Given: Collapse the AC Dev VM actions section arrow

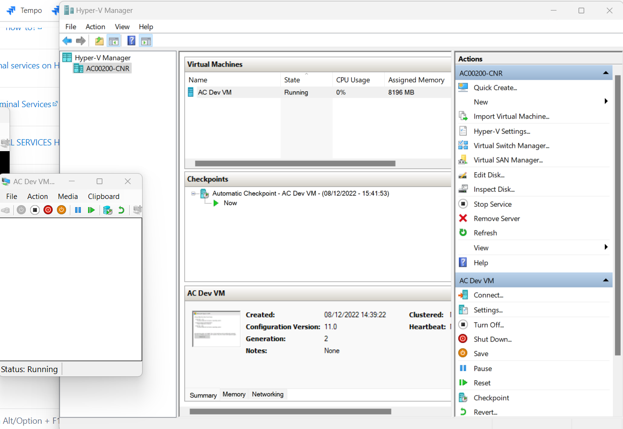Looking at the screenshot, I should [x=605, y=280].
